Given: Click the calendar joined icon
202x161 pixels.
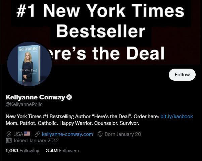Looking at the screenshot, I should [x=9, y=141].
